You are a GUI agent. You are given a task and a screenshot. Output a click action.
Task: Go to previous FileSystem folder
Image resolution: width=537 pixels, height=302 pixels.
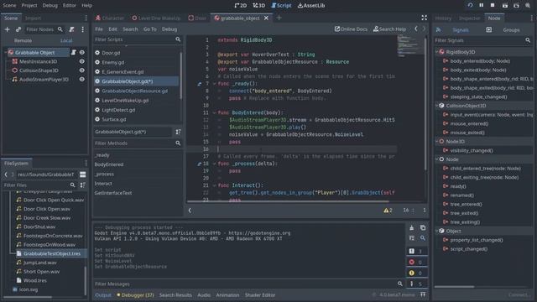pos(6,174)
